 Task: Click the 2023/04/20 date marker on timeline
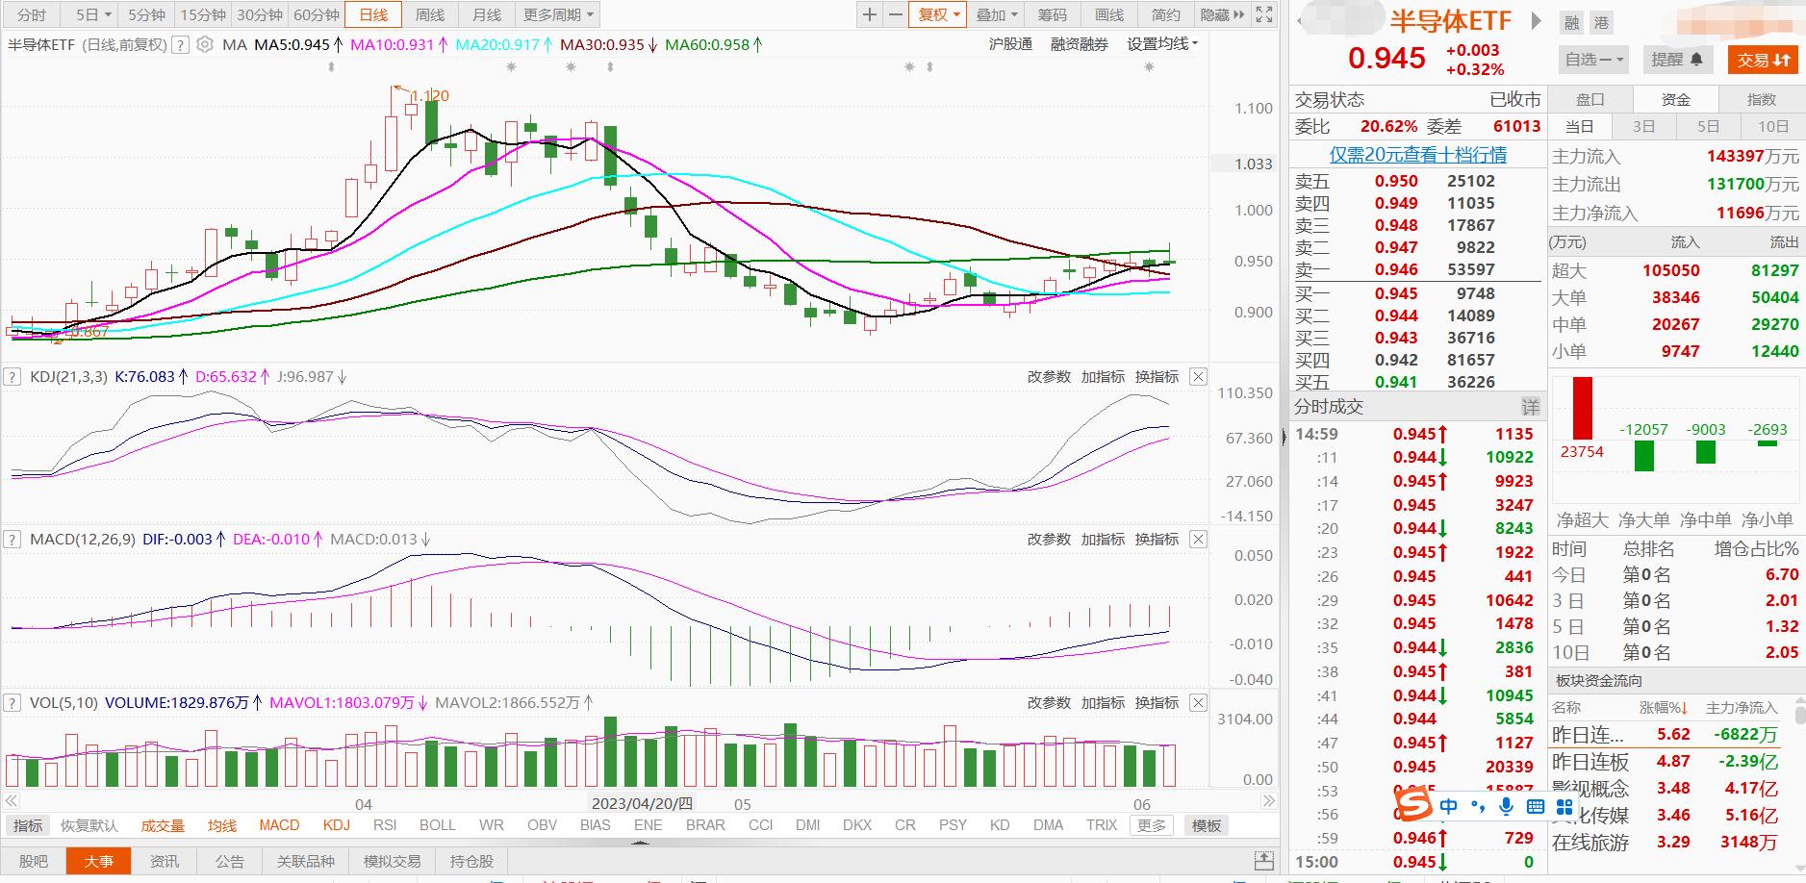coord(642,803)
